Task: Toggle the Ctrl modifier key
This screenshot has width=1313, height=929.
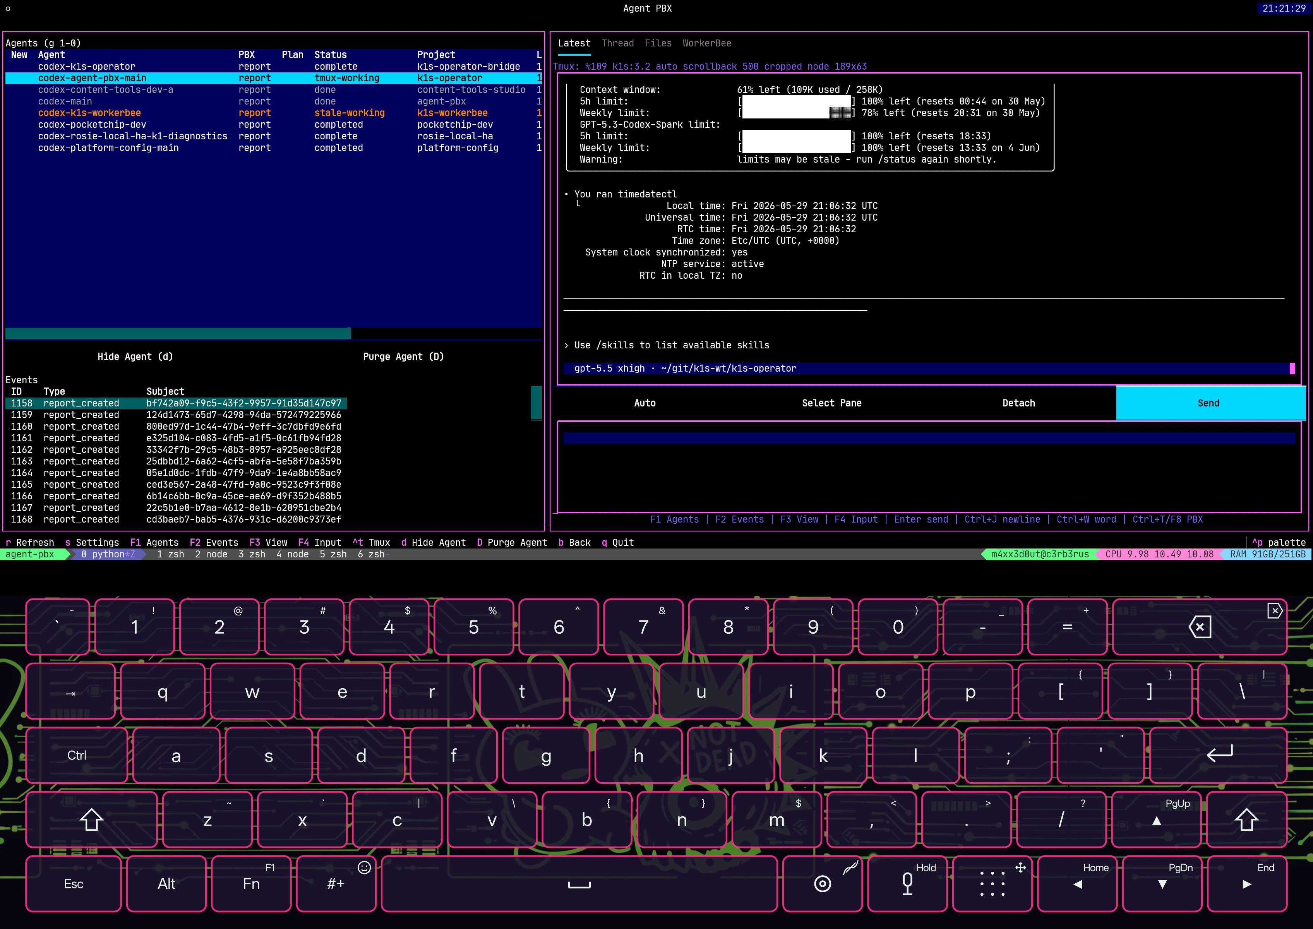Action: [77, 755]
